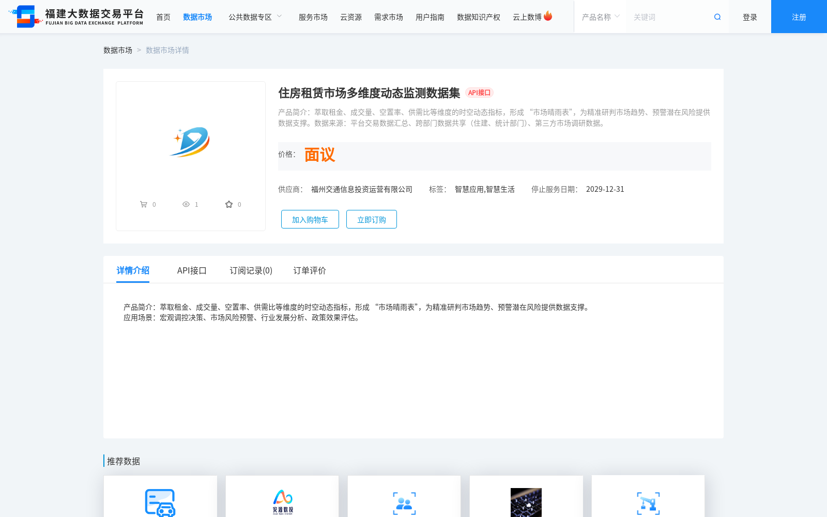
Task: Select 数据市场 in the top navigation
Action: (197, 17)
